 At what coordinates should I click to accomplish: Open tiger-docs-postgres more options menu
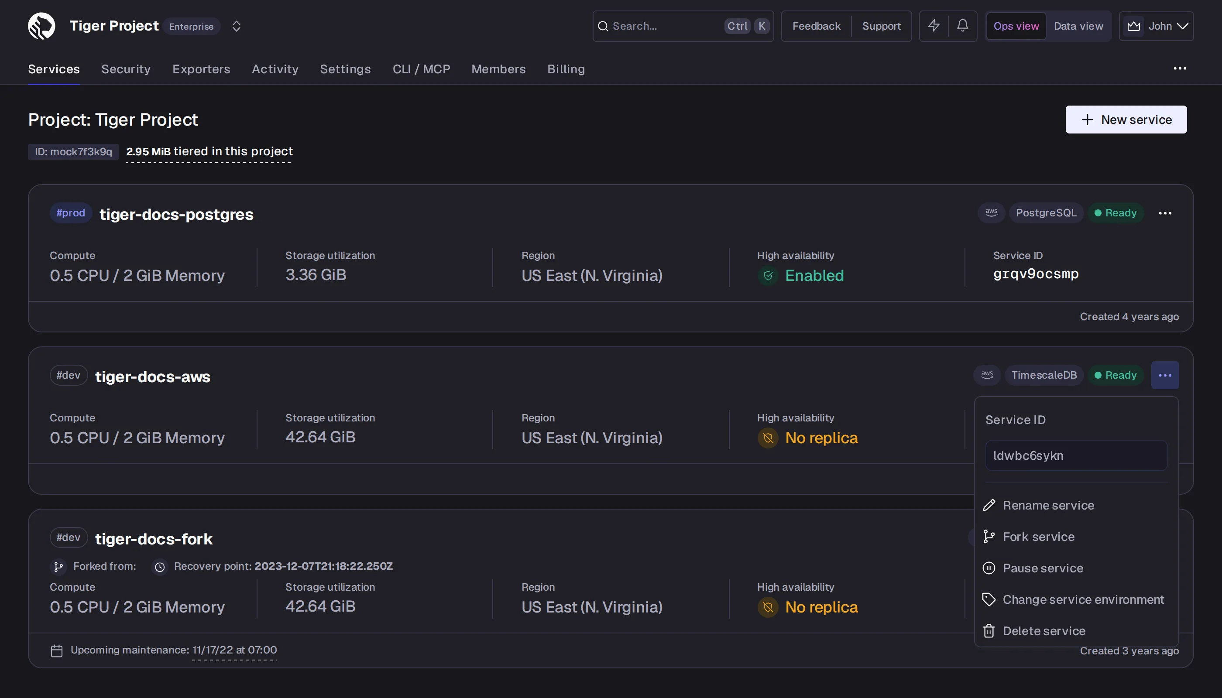1165,213
